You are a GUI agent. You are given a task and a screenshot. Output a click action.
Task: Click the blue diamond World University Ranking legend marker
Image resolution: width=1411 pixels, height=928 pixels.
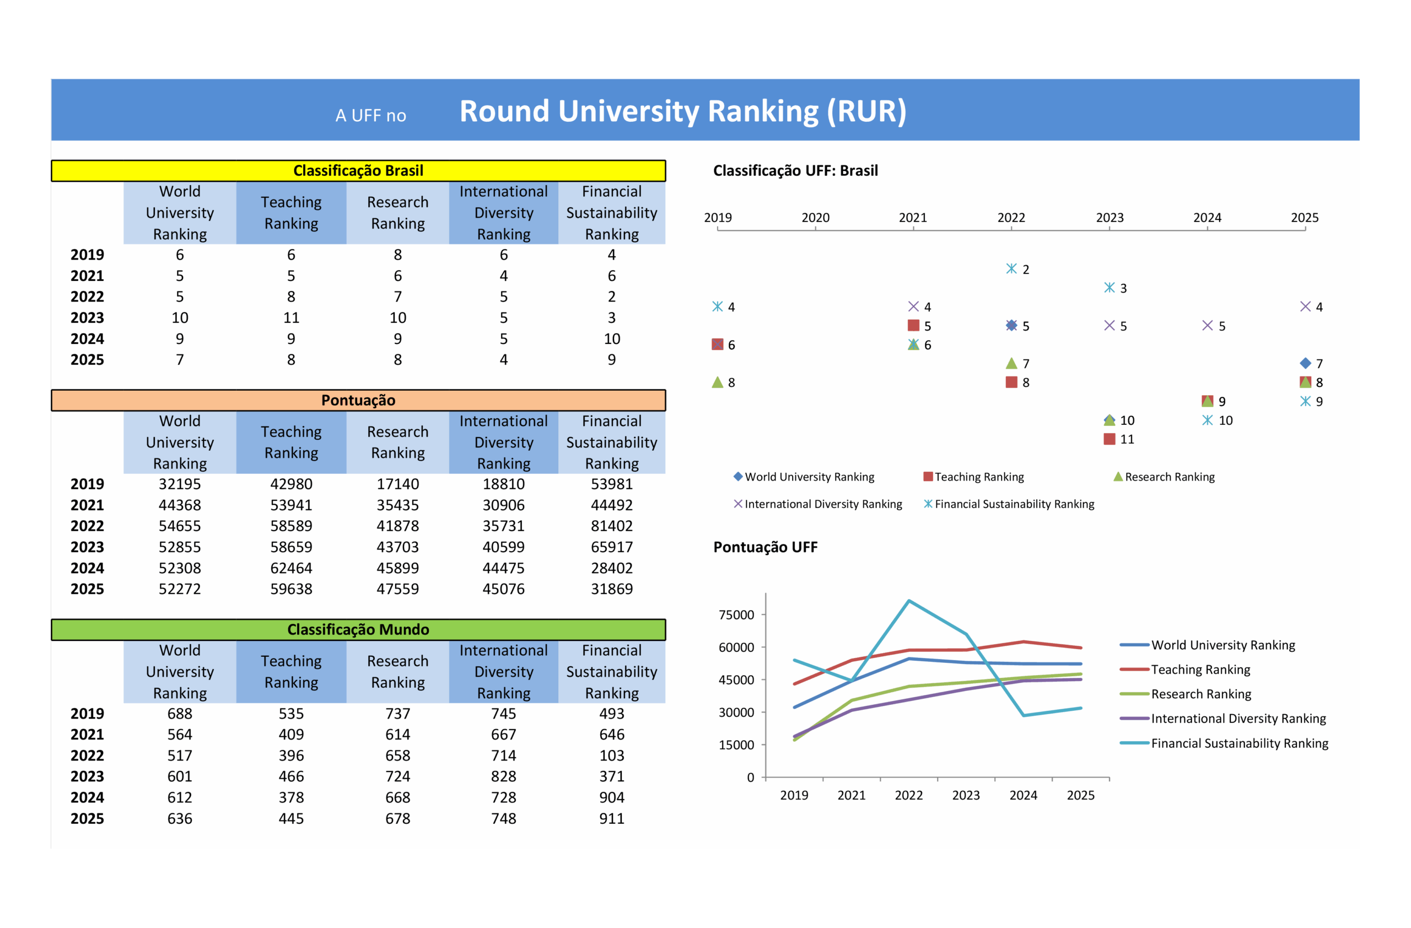click(x=738, y=477)
